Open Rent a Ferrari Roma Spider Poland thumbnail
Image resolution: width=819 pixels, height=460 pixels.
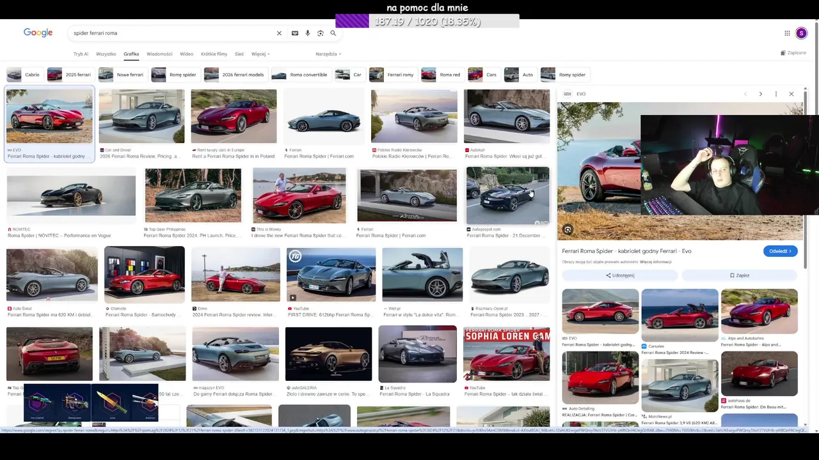pos(234,116)
